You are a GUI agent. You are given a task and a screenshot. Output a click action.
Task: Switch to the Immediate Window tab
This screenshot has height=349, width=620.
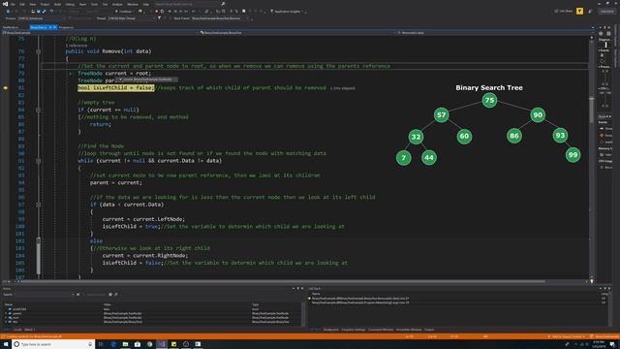pos(409,330)
